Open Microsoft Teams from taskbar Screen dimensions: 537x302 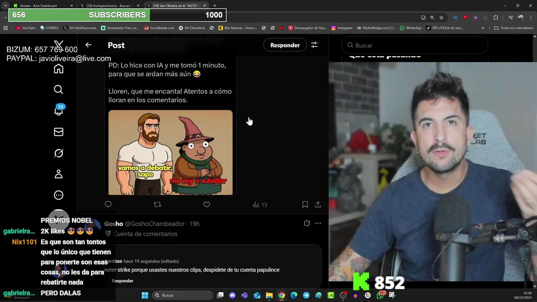(245, 295)
